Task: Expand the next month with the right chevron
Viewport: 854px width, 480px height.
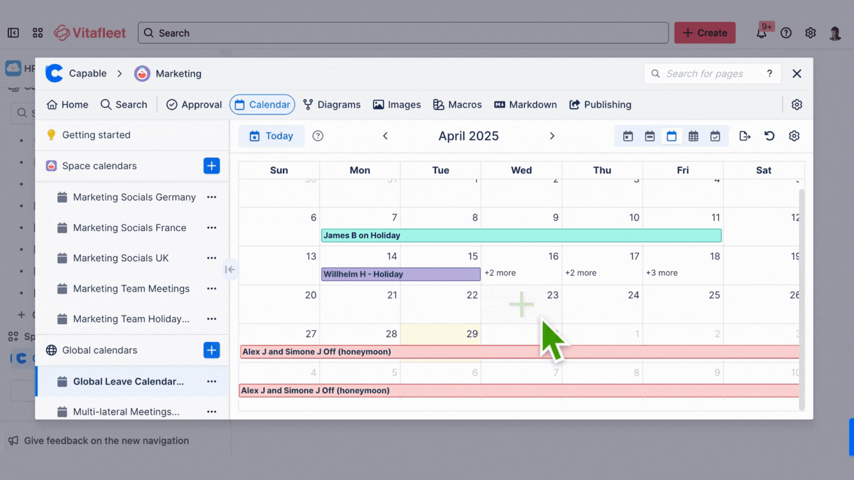Action: 552,136
